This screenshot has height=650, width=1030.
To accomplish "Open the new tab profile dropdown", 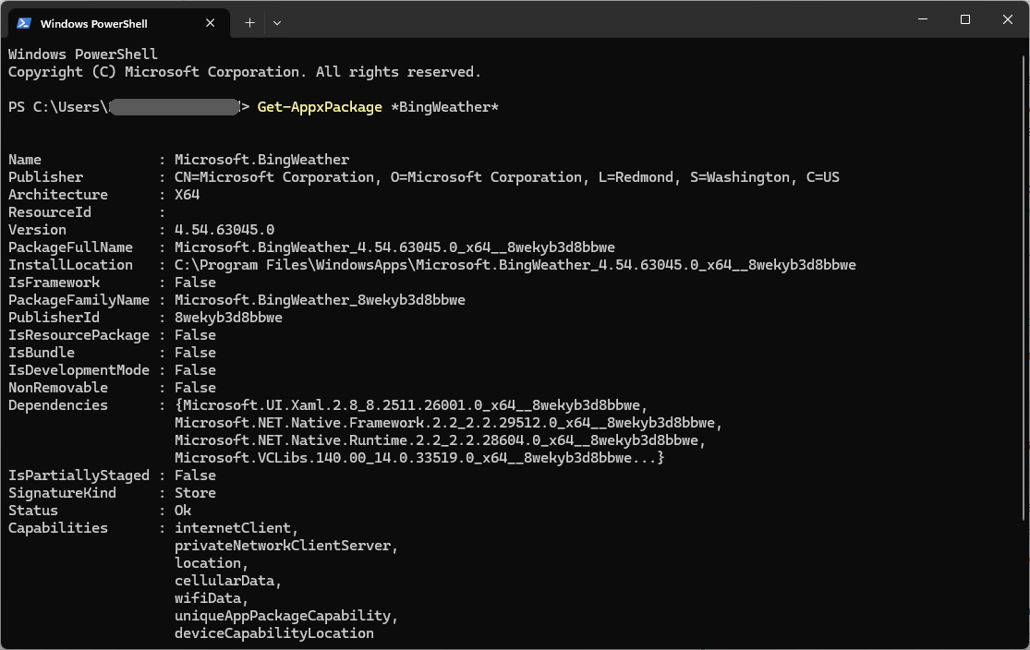I will 277,23.
